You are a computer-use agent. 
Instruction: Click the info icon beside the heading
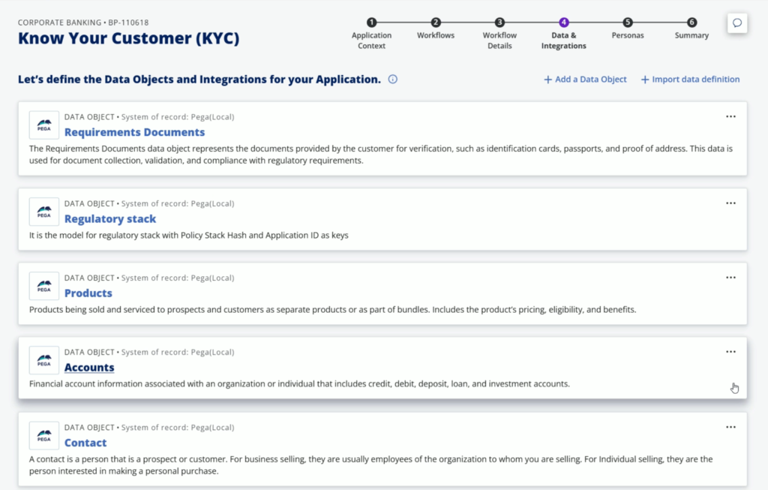coord(393,80)
